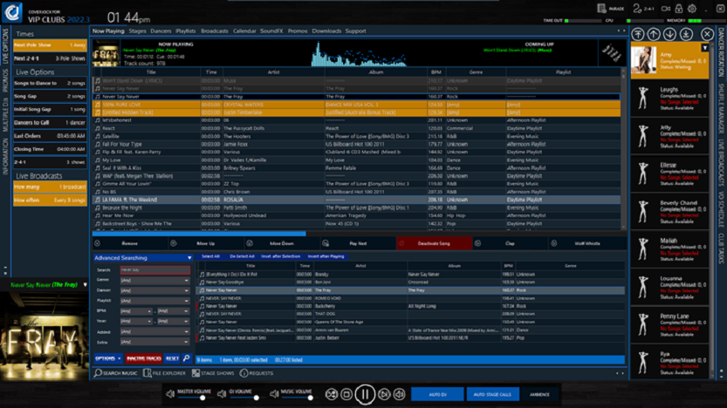Toggle Auto Stage Calls
Viewport: 727px width, 408px height.
(x=492, y=395)
